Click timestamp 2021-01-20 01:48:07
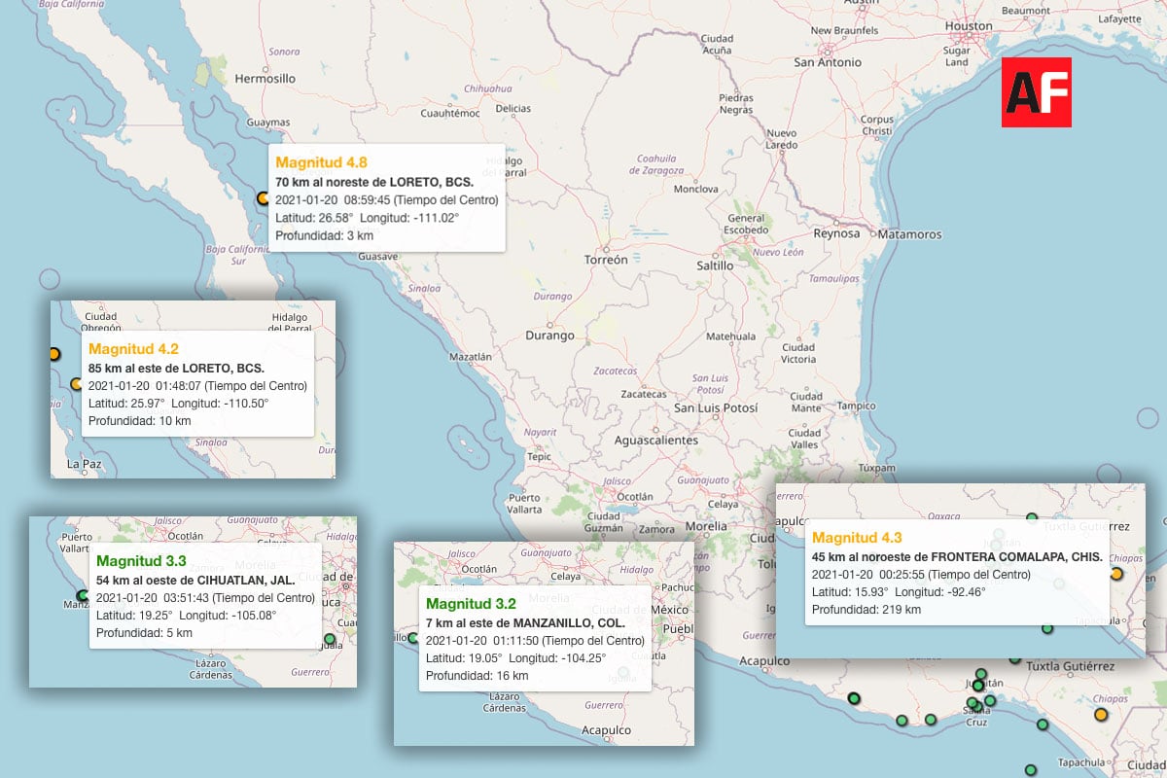The height and width of the screenshot is (778, 1167). pyautogui.click(x=198, y=385)
